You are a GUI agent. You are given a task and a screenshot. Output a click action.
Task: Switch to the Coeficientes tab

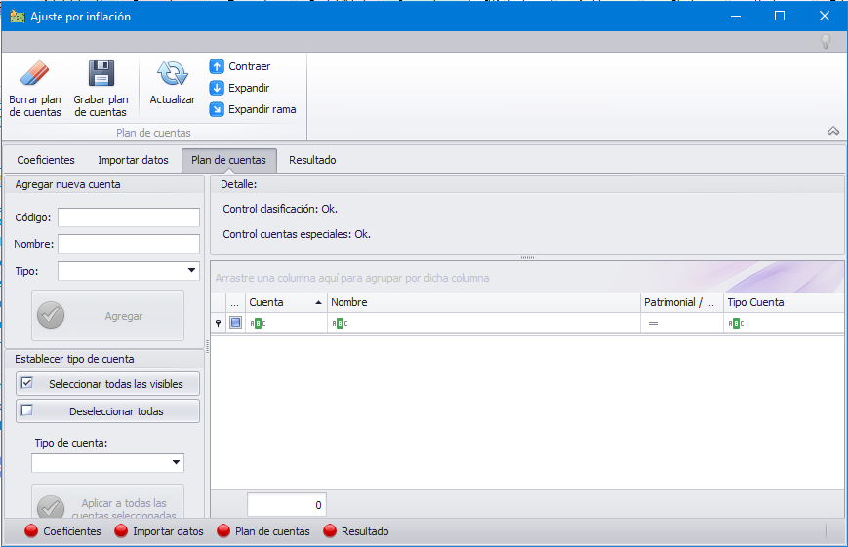46,160
